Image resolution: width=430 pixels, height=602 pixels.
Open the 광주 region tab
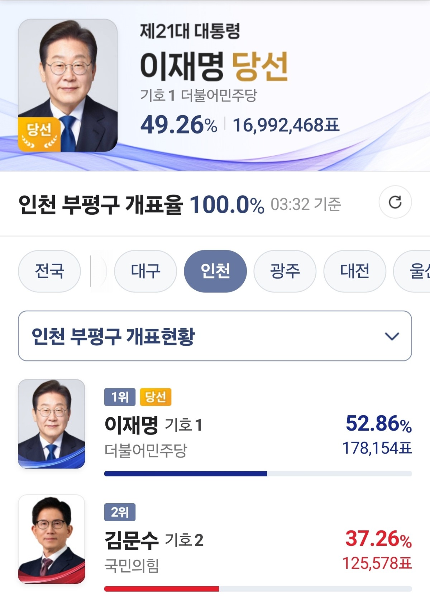(285, 271)
